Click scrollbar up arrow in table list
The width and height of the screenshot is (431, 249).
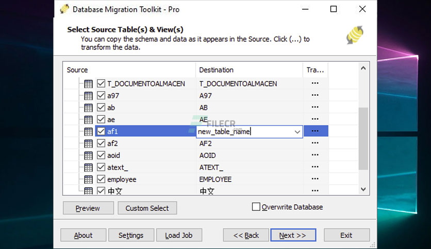click(x=363, y=68)
